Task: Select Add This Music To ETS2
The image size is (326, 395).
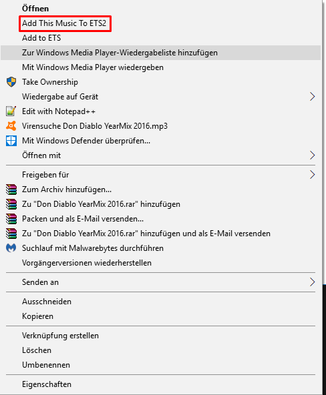Action: point(64,23)
